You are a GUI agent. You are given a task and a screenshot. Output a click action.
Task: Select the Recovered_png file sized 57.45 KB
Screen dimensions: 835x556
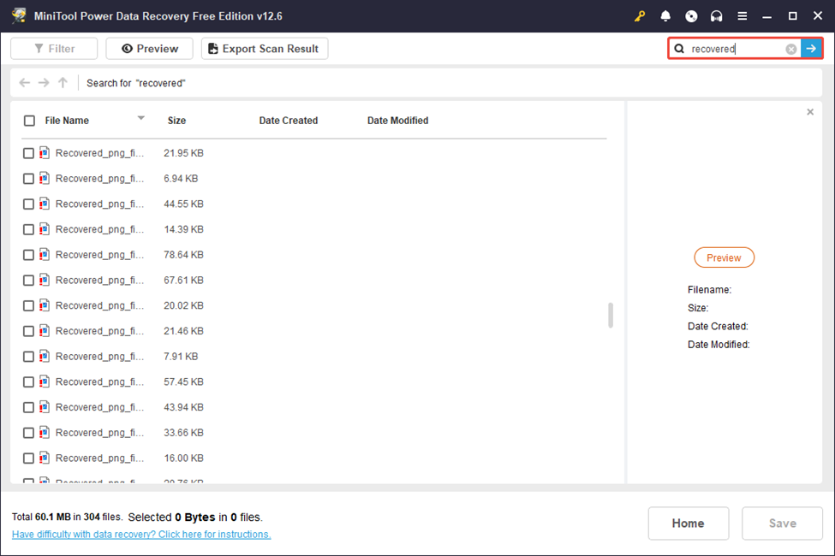(x=99, y=382)
